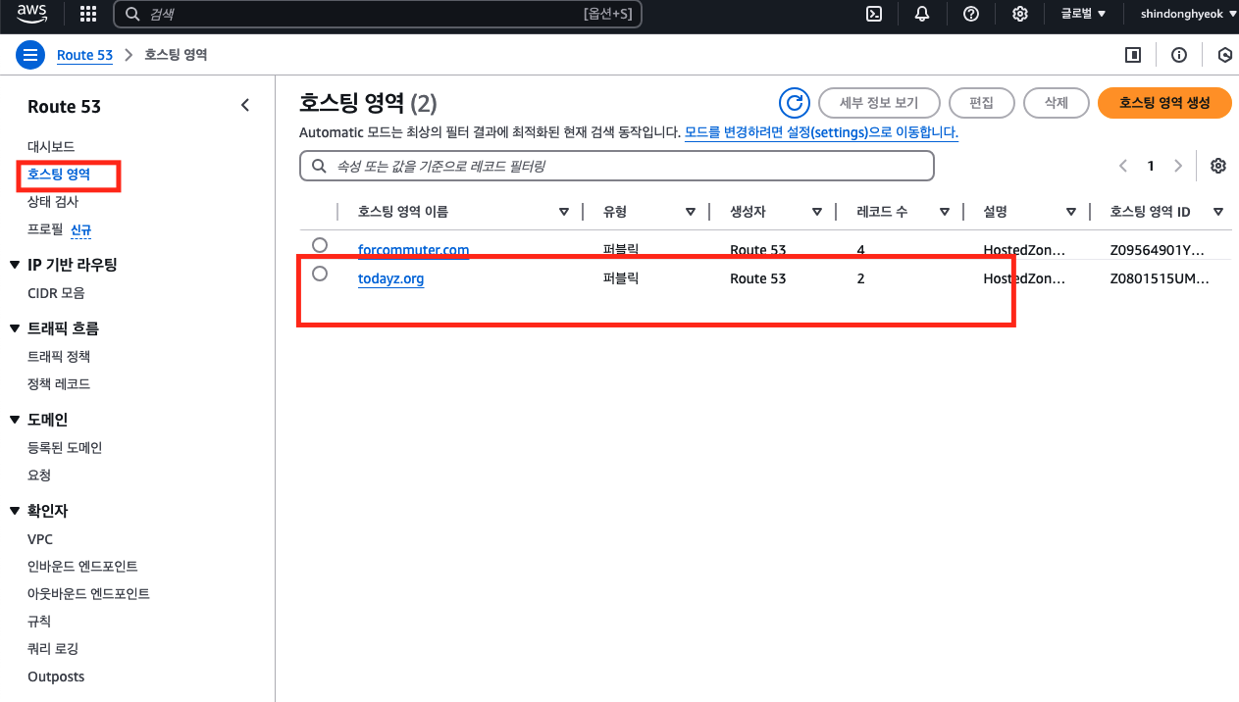Open the services grid menu icon
Image resolution: width=1239 pixels, height=702 pixels.
point(88,14)
